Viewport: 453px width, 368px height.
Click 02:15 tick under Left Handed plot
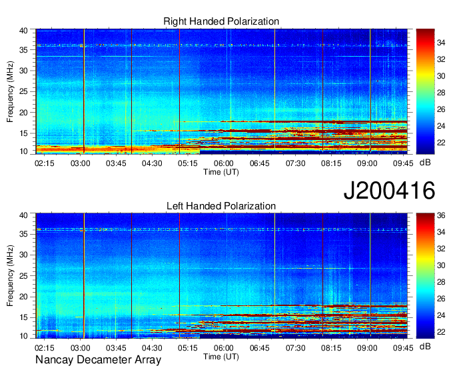pos(44,347)
